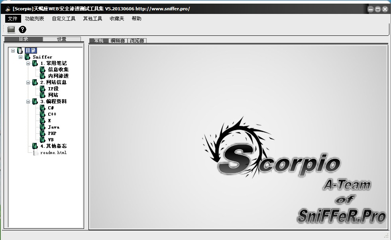The height and width of the screenshot is (240, 391).
Task: Click the toolbar drag handle grip
Action: (4, 29)
